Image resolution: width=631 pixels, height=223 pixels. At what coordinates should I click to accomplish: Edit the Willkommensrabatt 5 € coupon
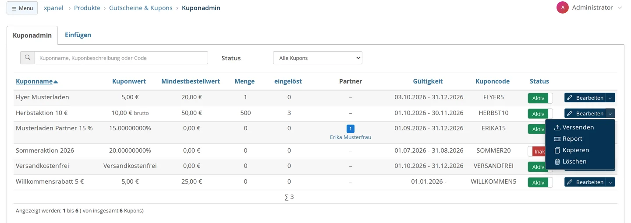[x=585, y=182]
